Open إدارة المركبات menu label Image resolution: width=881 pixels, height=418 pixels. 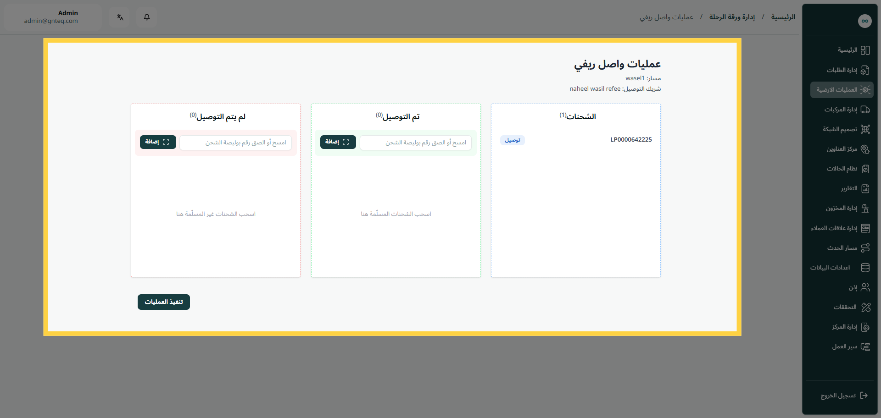[841, 110]
